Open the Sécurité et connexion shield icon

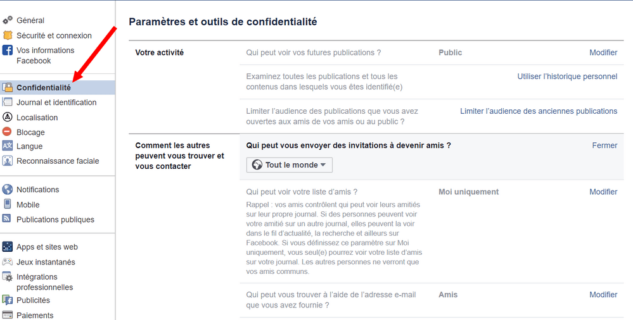7,35
